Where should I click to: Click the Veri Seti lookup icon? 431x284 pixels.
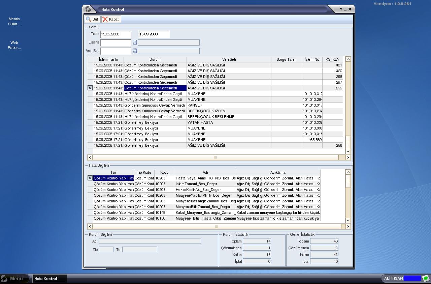[x=135, y=51]
